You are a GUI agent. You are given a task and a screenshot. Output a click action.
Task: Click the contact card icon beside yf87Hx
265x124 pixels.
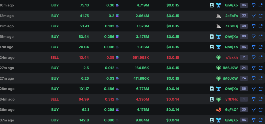[x=212, y=99]
